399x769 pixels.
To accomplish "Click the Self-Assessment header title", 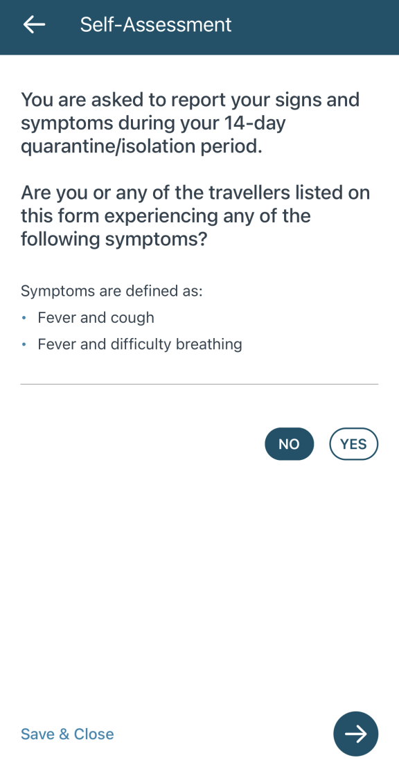I will pos(156,24).
